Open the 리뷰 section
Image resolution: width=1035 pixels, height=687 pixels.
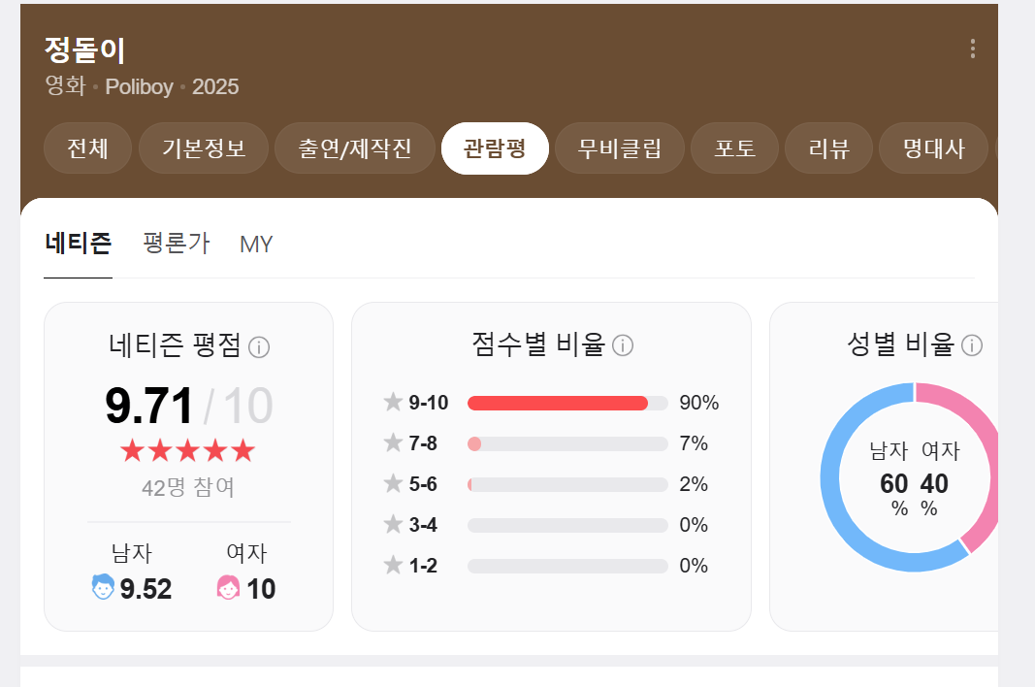tap(828, 147)
